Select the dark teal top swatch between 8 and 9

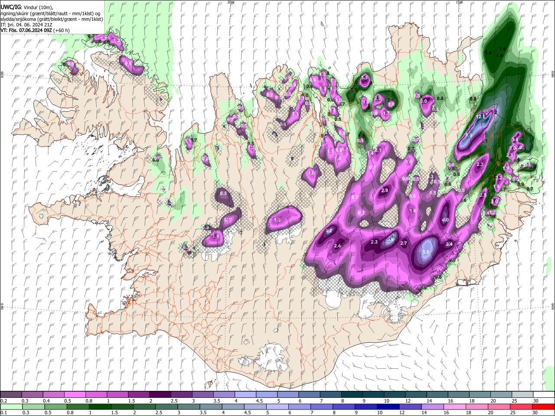(x=351, y=394)
